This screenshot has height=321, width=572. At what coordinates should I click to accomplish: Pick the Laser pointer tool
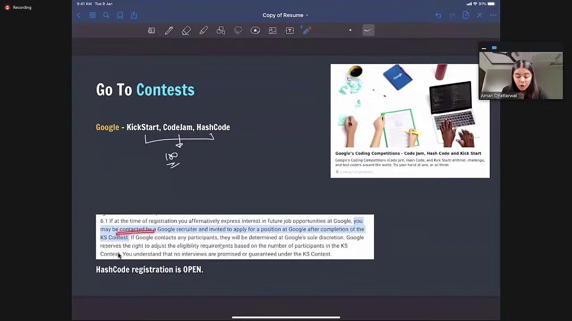(x=307, y=31)
